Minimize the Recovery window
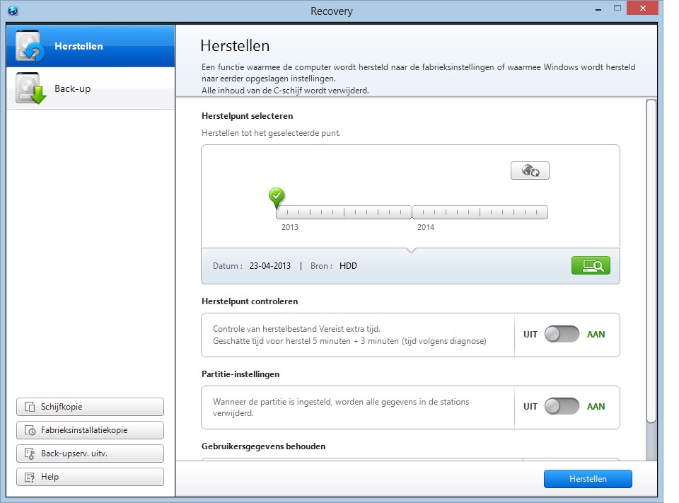Viewport: 679px width, 503px height. coord(598,8)
